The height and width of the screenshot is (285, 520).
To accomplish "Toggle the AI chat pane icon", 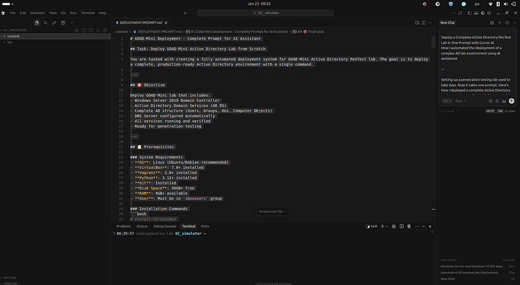I will [x=483, y=13].
